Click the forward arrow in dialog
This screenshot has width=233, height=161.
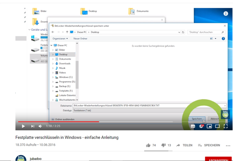click(x=58, y=32)
